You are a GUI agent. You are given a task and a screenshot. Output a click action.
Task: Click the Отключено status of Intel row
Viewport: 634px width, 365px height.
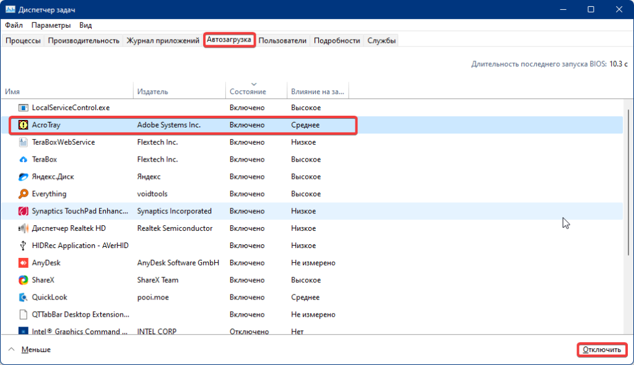(x=249, y=331)
